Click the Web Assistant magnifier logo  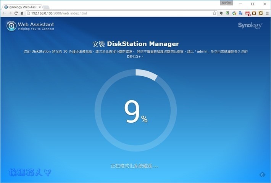point(11,26)
